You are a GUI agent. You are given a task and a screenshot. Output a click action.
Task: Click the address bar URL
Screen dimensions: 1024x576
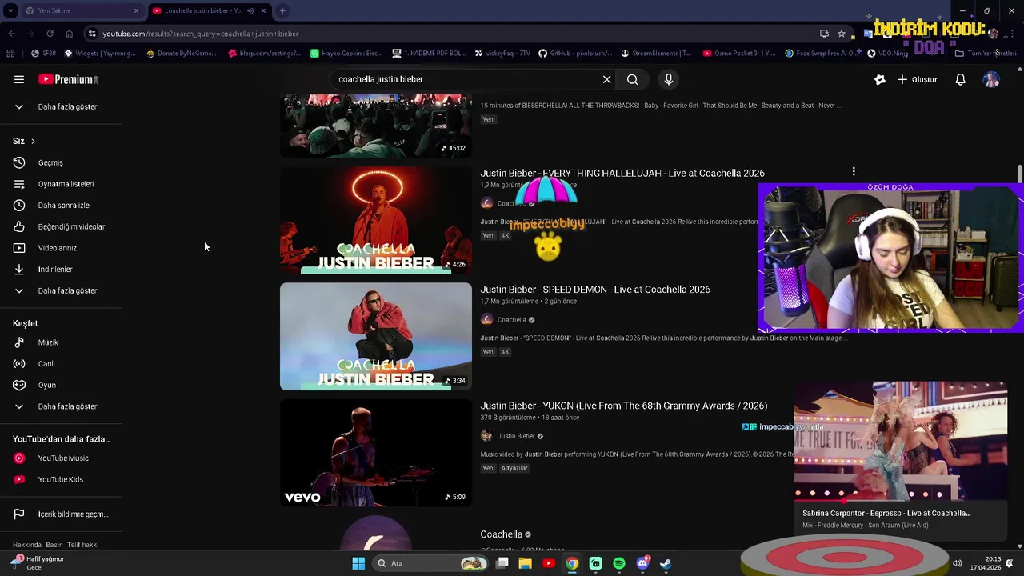click(x=200, y=34)
